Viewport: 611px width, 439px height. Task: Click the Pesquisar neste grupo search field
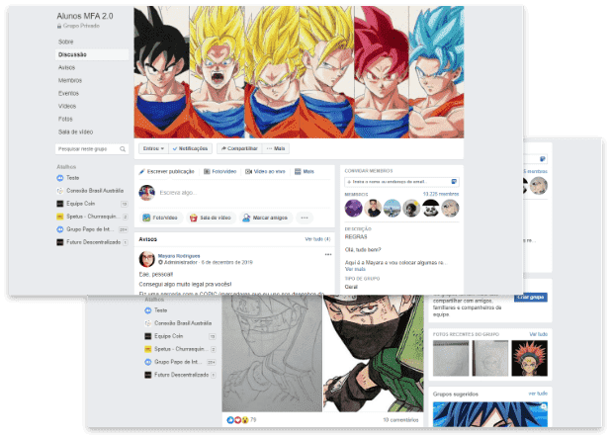92,149
